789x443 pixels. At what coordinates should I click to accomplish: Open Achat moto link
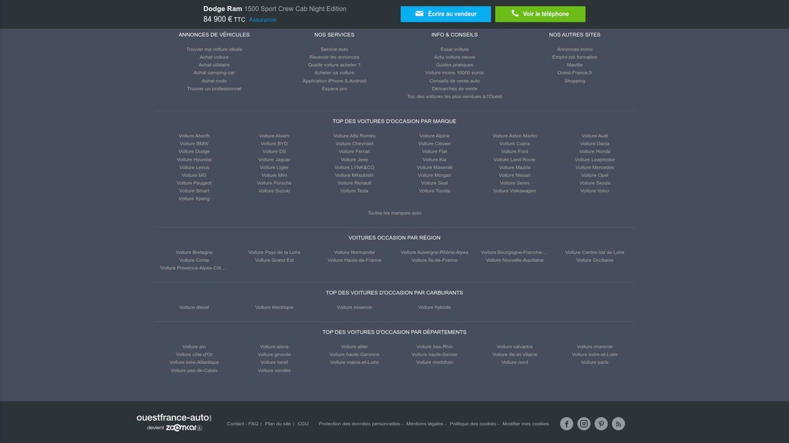coord(214,81)
